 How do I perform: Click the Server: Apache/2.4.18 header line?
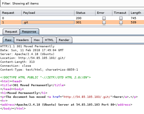27,54
